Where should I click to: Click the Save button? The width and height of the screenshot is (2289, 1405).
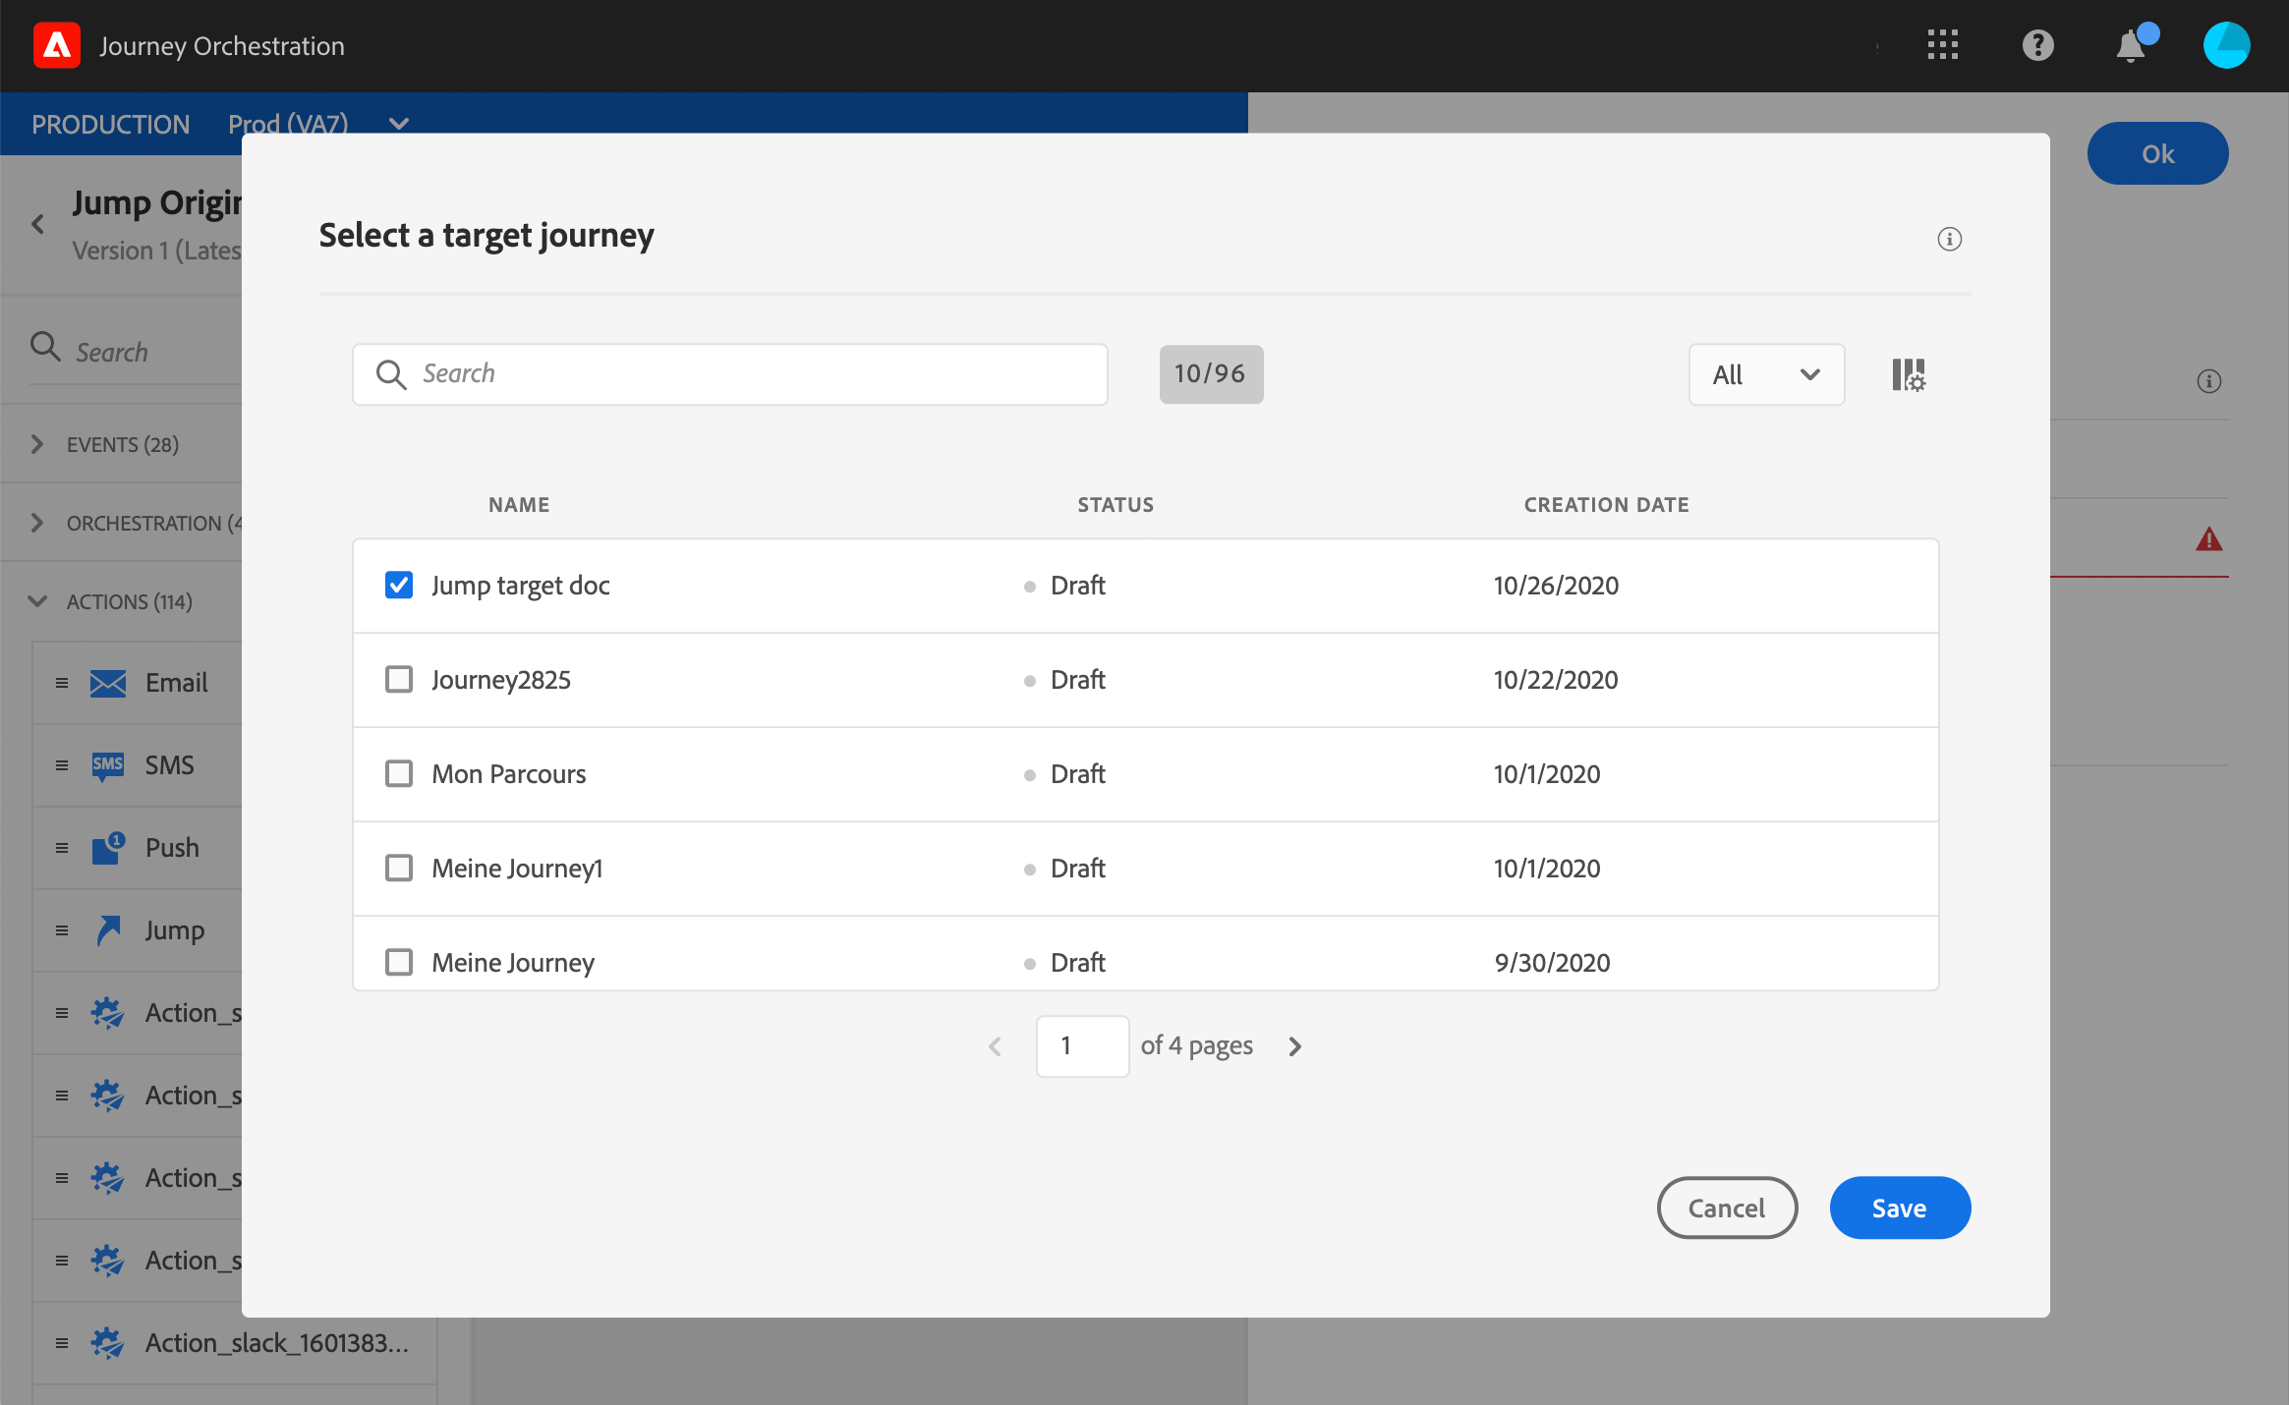[x=1899, y=1208]
